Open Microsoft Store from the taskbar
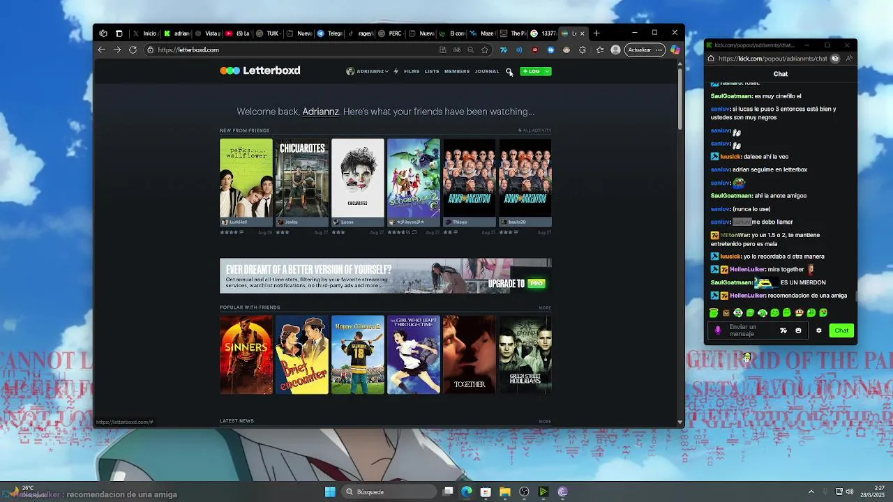The image size is (893, 502). point(486,492)
